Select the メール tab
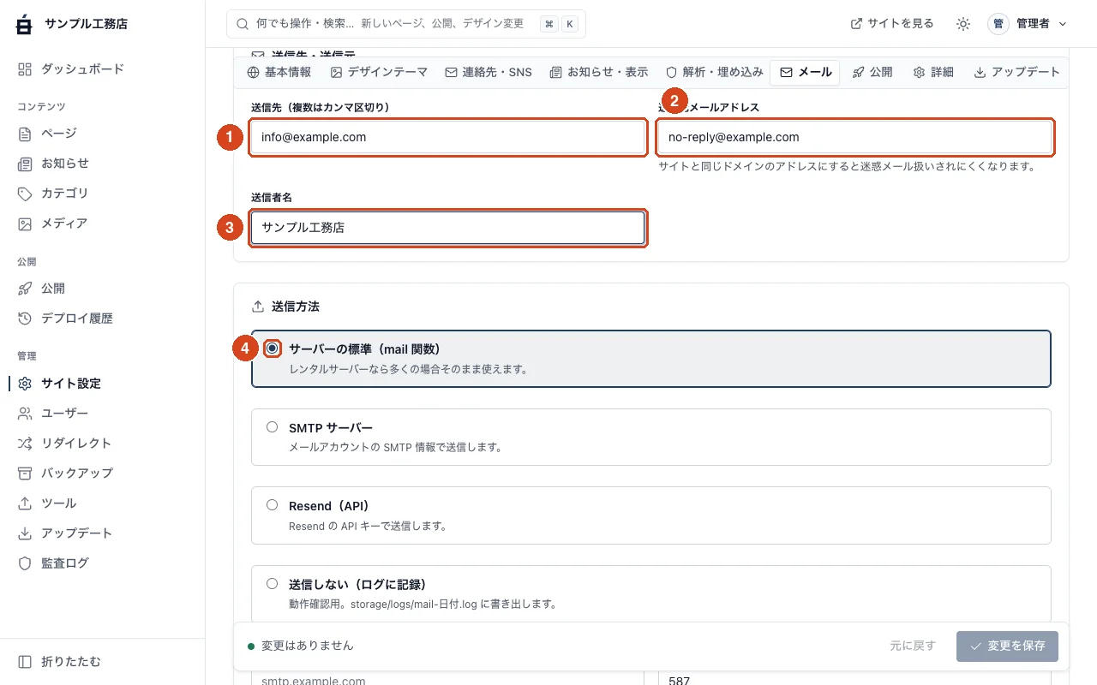The height and width of the screenshot is (685, 1097). tap(806, 72)
